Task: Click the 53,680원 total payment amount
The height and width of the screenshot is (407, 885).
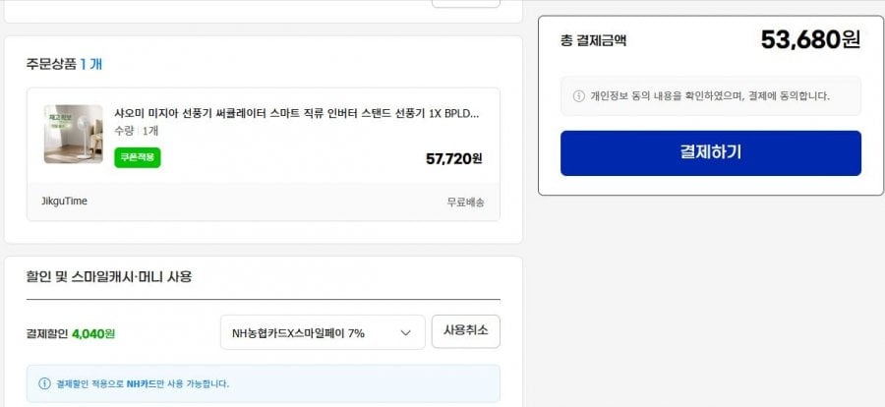Action: point(810,40)
